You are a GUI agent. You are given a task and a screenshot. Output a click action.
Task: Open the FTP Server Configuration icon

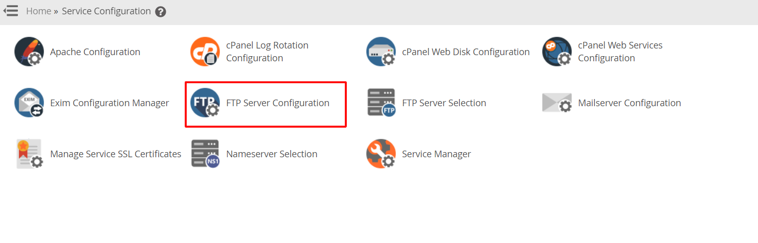coord(205,103)
